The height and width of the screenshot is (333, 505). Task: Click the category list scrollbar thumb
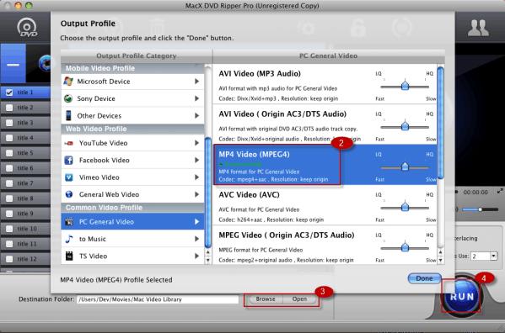[x=207, y=192]
